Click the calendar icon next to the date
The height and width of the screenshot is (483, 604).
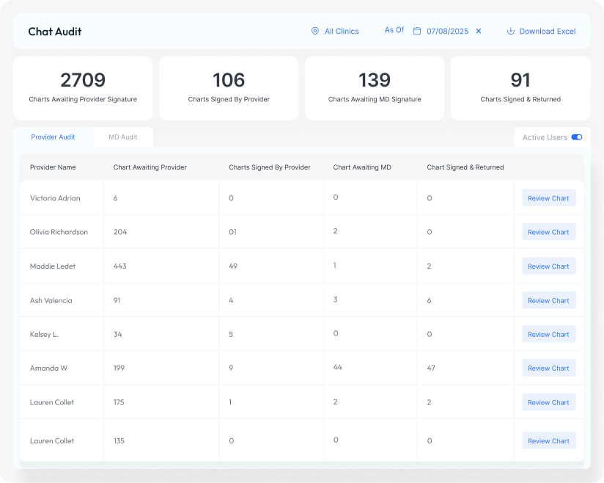pos(417,32)
